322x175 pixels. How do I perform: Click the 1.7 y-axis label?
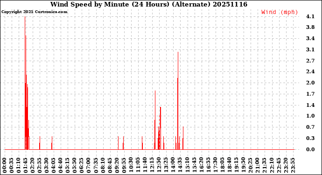point(310,94)
